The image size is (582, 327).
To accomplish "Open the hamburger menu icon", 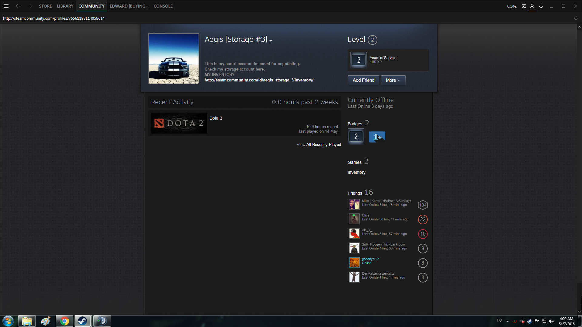I will click(x=6, y=6).
